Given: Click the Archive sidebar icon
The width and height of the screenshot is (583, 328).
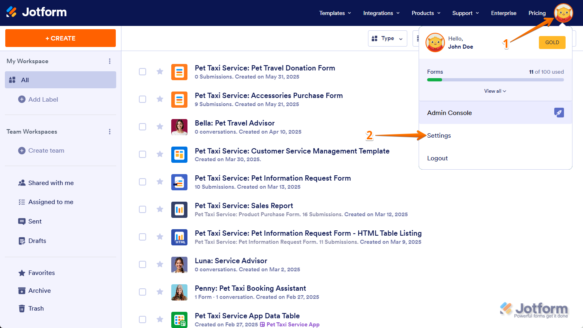Looking at the screenshot, I should pos(21,290).
